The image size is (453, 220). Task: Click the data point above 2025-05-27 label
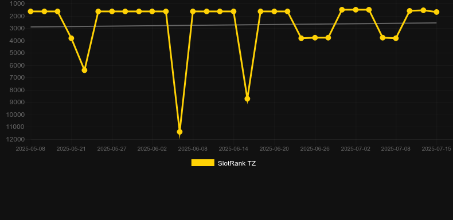tap(112, 11)
